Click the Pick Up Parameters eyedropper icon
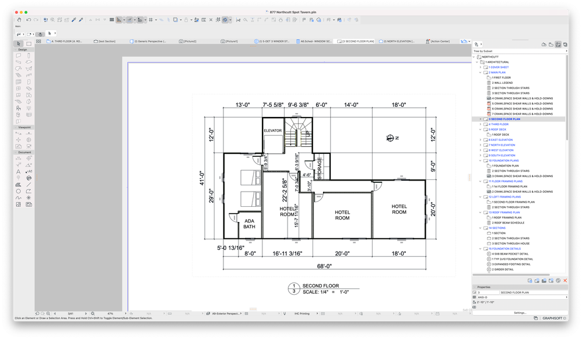The height and width of the screenshot is (339, 582). pyautogui.click(x=73, y=20)
